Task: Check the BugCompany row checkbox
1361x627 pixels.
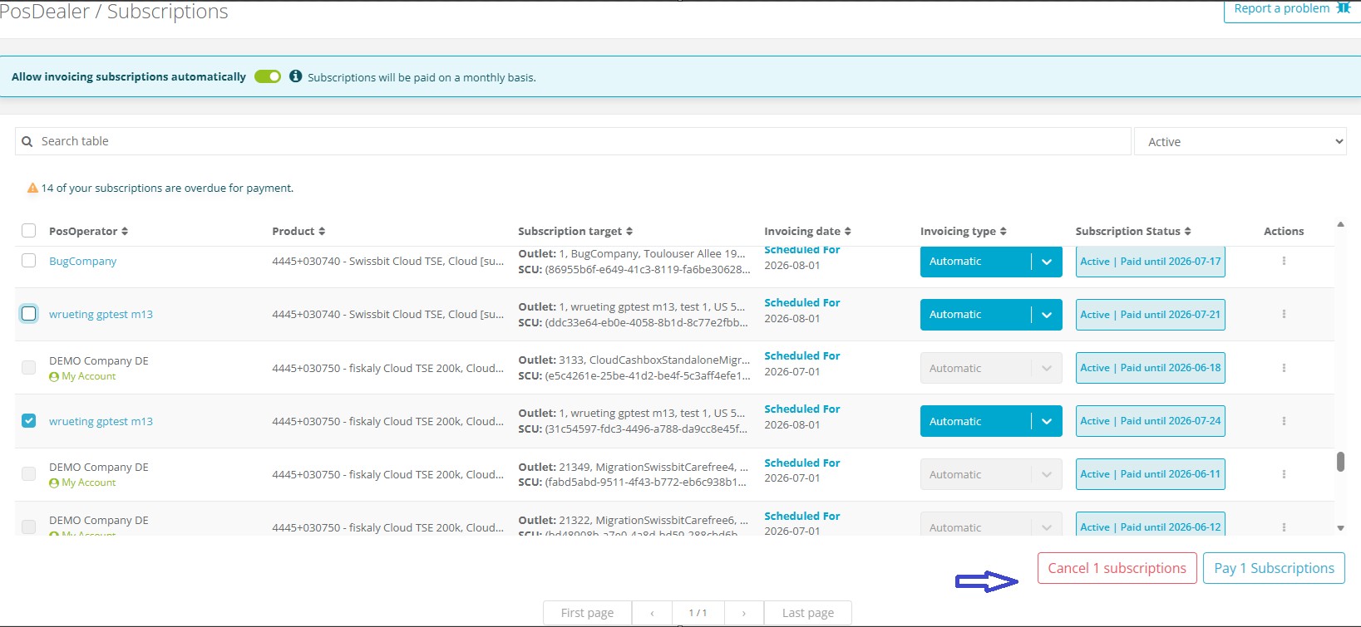Action: (x=28, y=261)
